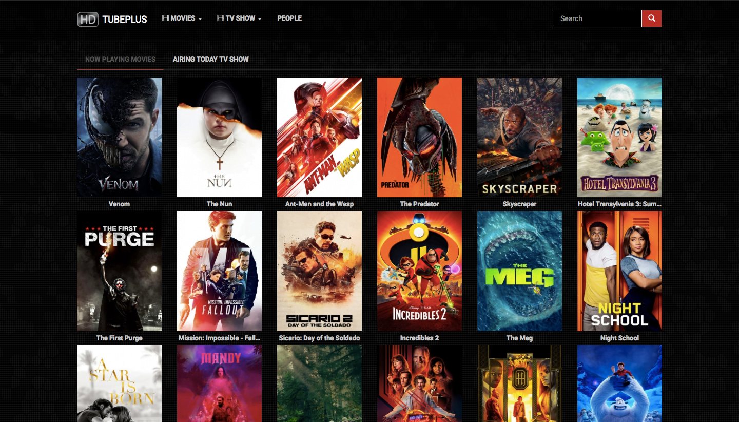Click the Hotel Transylvania 3: Sum... title
This screenshot has width=739, height=422.
click(x=619, y=204)
